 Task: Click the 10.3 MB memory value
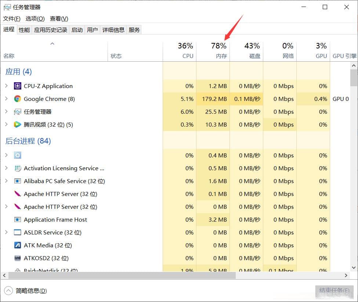click(216, 124)
